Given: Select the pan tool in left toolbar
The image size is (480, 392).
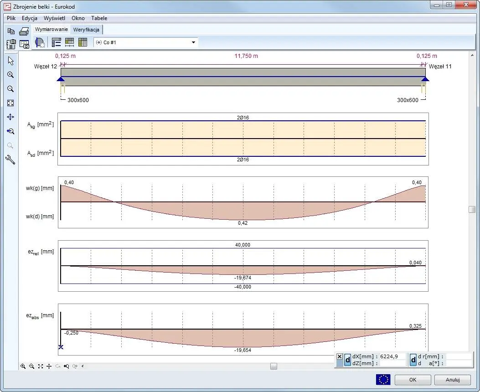Looking at the screenshot, I should click(x=10, y=117).
